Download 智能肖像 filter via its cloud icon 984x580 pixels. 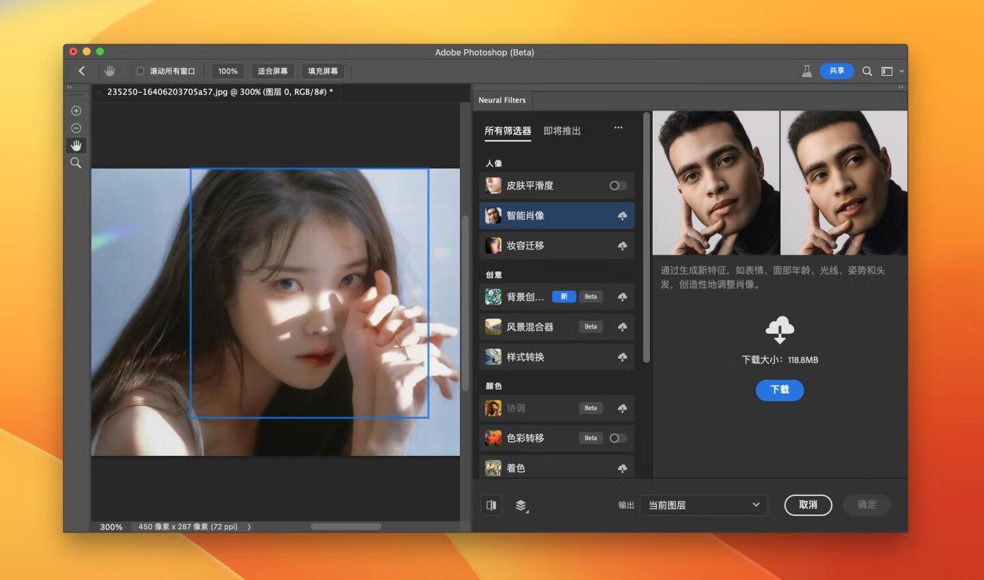click(623, 216)
